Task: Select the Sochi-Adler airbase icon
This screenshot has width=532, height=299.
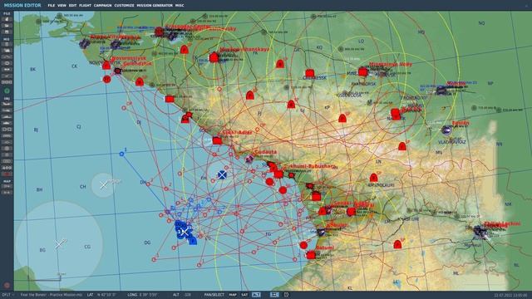Action: point(217,140)
